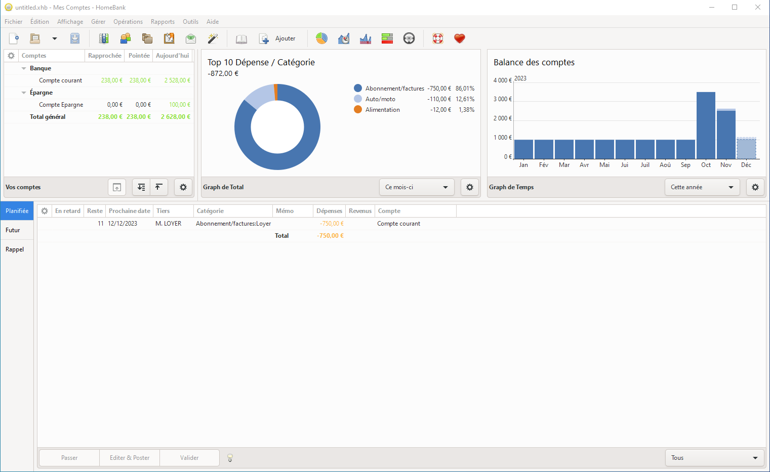Open the Rapports menu
This screenshot has height=472, width=770.
[x=163, y=22]
